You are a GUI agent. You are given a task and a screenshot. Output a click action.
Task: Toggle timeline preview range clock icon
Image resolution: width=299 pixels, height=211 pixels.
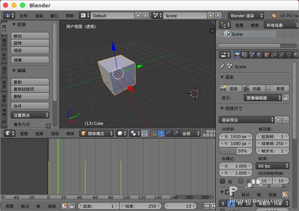(65, 206)
